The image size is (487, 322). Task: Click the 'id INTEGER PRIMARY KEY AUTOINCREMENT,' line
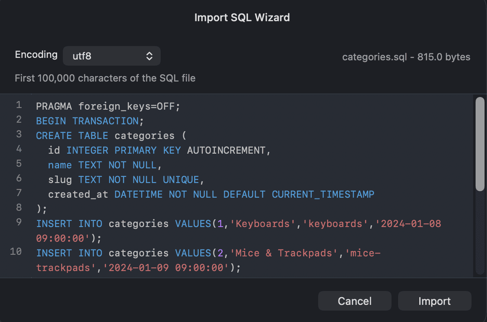pos(159,150)
